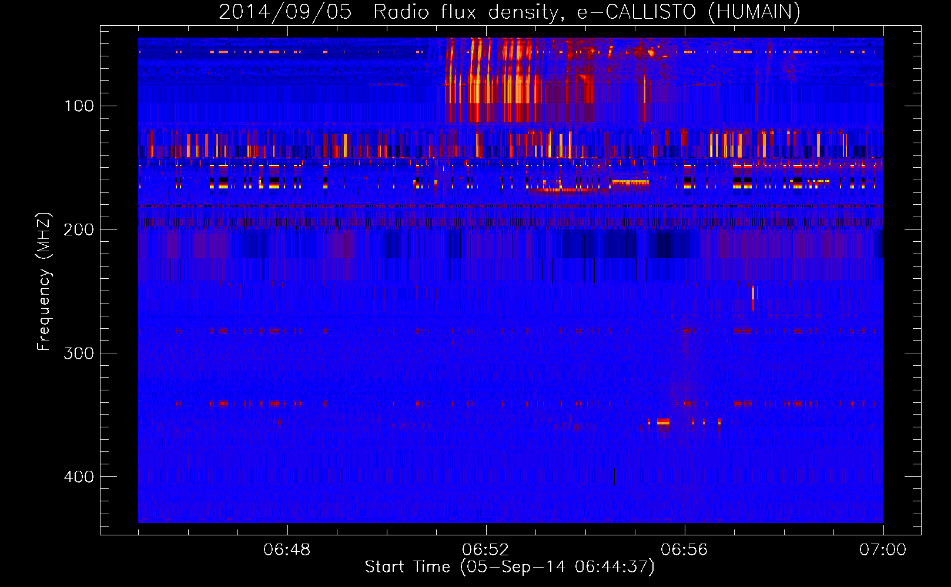Click the 06:52 time tick label
This screenshot has height=587, width=951.
485,550
